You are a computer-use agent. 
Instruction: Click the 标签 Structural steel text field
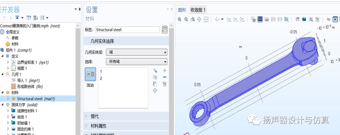(127, 30)
